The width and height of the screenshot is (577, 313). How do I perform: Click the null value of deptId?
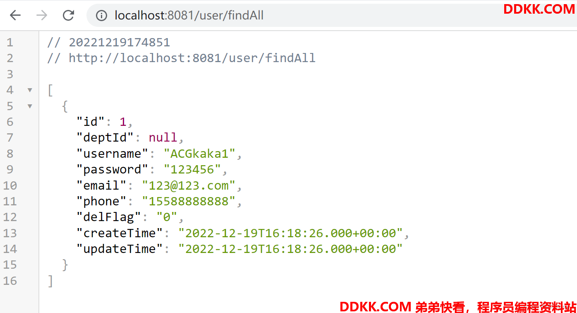coord(163,137)
